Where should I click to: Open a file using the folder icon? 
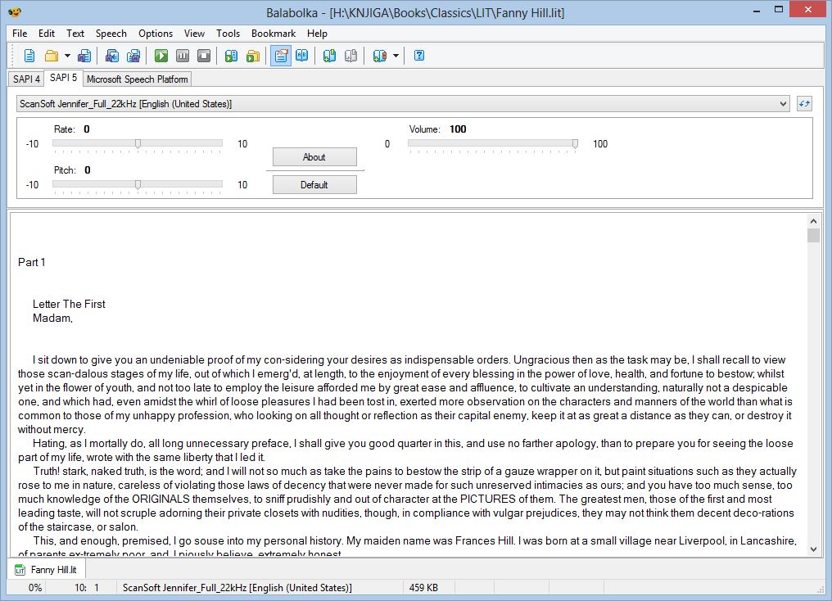click(x=52, y=56)
